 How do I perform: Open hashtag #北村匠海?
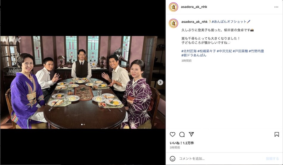189,51
